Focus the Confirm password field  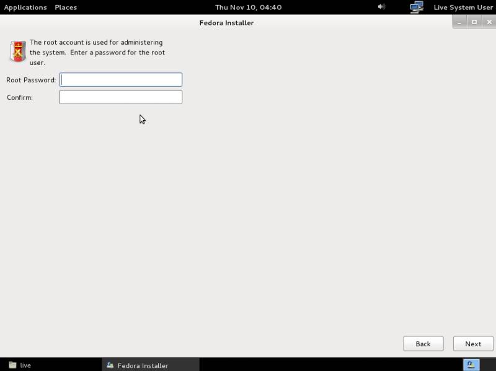point(120,97)
